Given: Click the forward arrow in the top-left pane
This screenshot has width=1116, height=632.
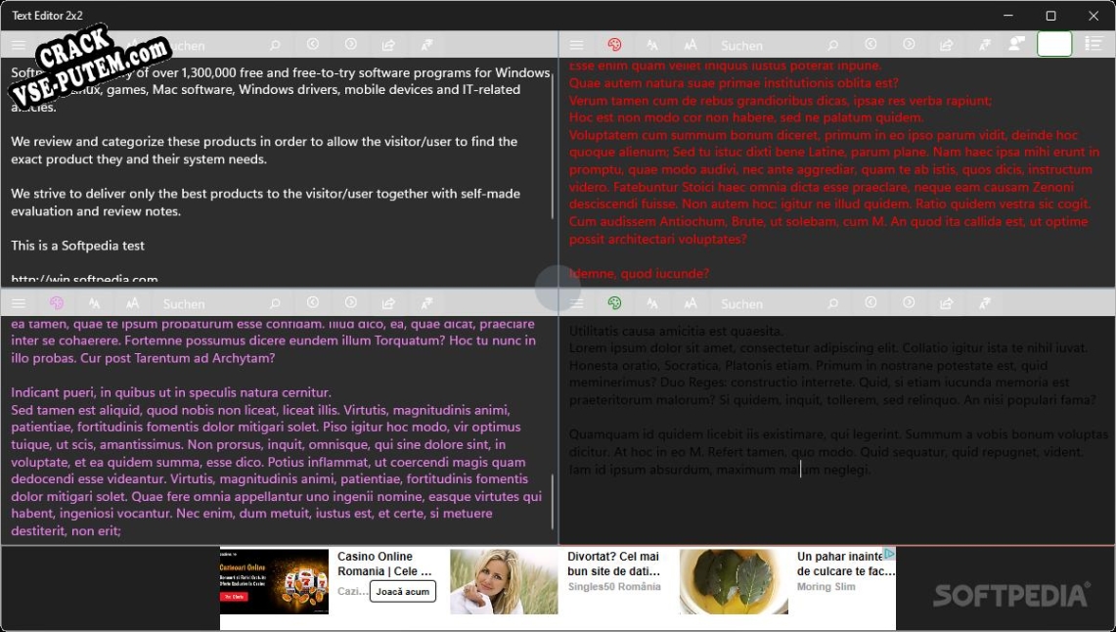Looking at the screenshot, I should pyautogui.click(x=351, y=44).
